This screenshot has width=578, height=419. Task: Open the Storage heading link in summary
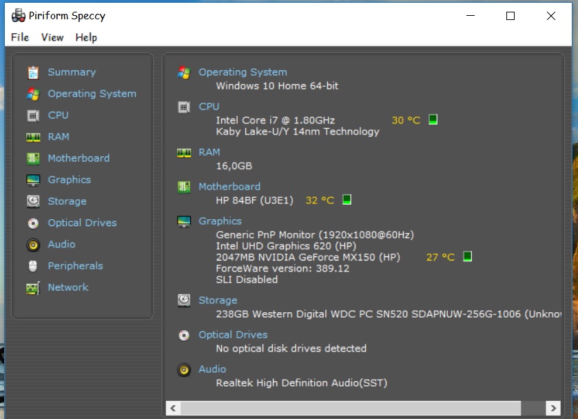pyautogui.click(x=218, y=300)
